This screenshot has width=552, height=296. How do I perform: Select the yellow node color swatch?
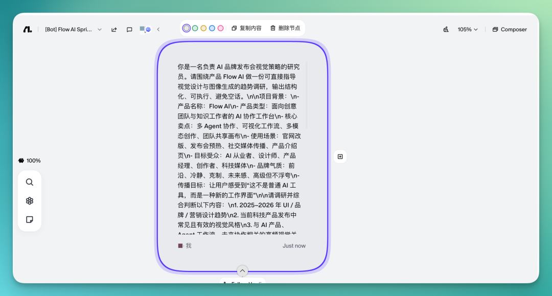[203, 28]
